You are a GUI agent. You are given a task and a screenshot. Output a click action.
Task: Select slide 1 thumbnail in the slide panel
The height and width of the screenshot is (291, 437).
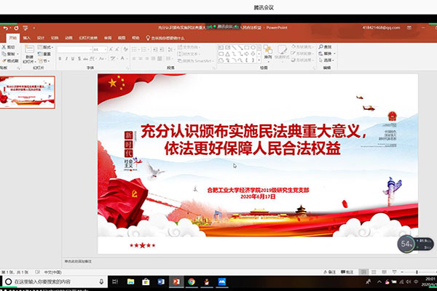point(29,91)
